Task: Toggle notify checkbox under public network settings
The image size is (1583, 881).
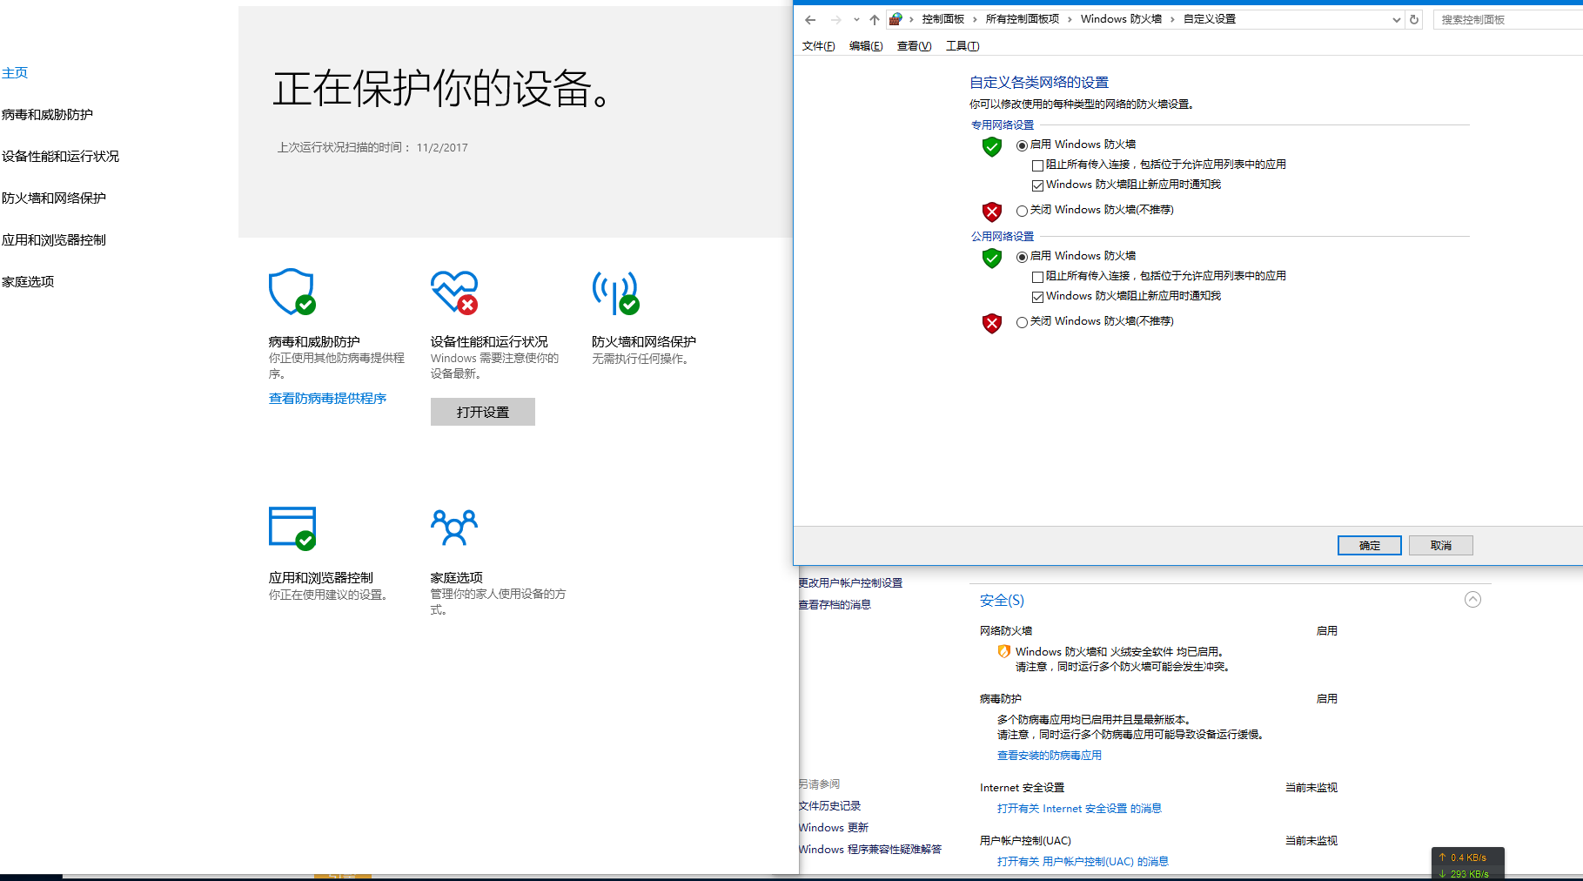Action: (x=1037, y=297)
